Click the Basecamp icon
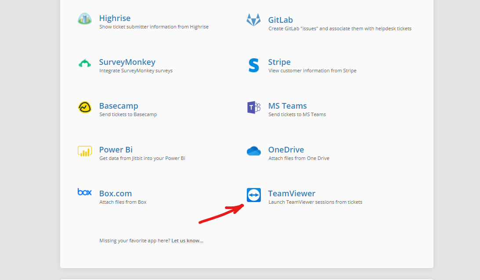 point(84,107)
